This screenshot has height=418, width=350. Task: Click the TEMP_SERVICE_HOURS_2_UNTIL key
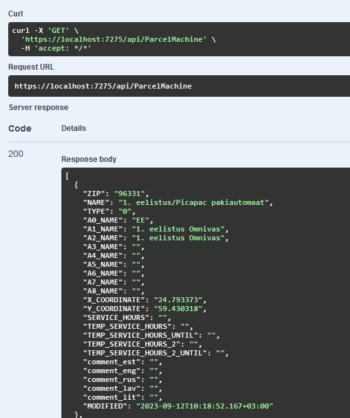click(145, 353)
